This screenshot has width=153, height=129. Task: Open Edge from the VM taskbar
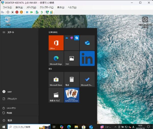click(69, 127)
